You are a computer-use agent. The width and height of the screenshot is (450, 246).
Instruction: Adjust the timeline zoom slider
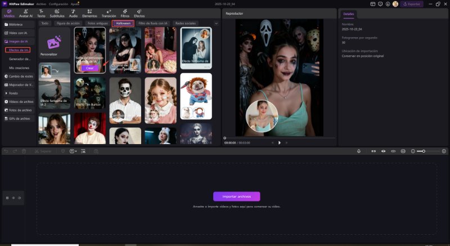point(425,151)
